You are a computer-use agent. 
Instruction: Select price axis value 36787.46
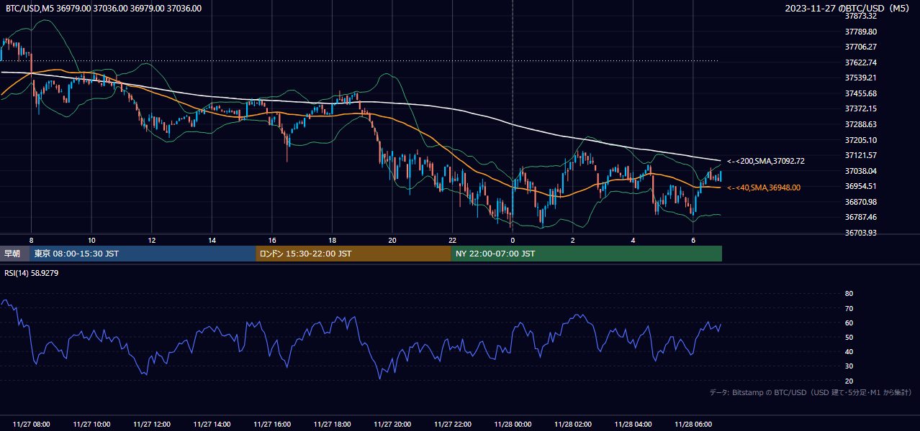(861, 217)
